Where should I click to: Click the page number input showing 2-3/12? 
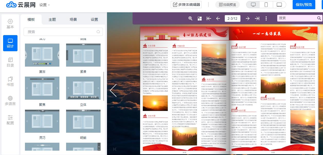coord(232,18)
